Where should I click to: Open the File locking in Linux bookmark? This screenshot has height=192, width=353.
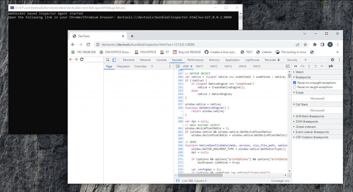tap(291, 52)
